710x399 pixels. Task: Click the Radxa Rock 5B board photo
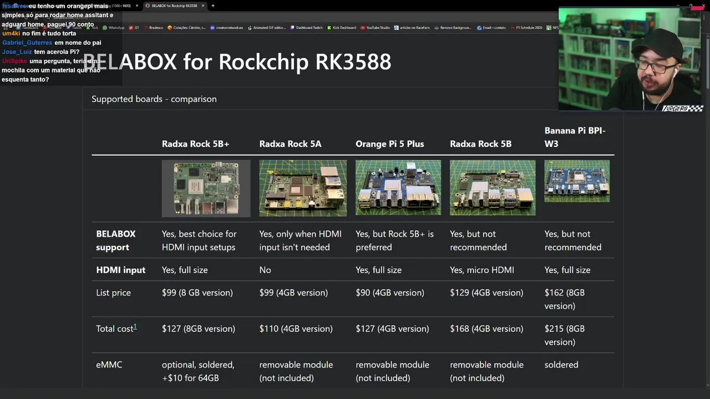tap(493, 187)
